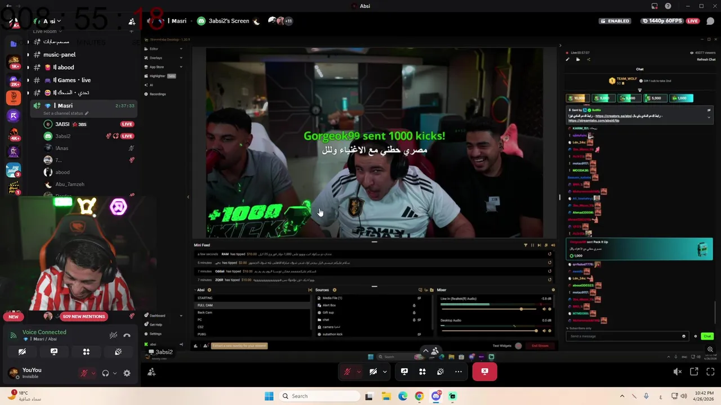Add a new source with plus icon

pyautogui.click(x=335, y=290)
